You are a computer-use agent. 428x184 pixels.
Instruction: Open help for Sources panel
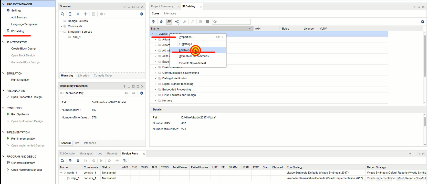click(124, 7)
